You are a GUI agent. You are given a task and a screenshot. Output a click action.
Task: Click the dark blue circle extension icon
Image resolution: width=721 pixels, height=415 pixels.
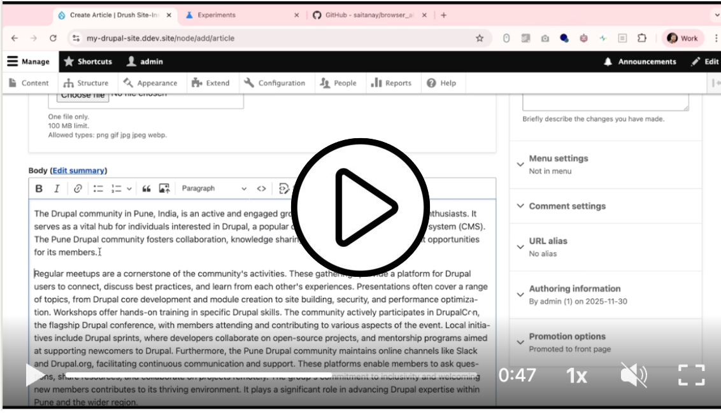[564, 38]
